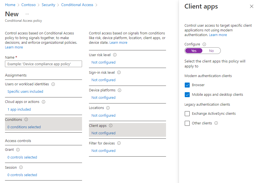Click the Sign-in risk level info icon

119,72
